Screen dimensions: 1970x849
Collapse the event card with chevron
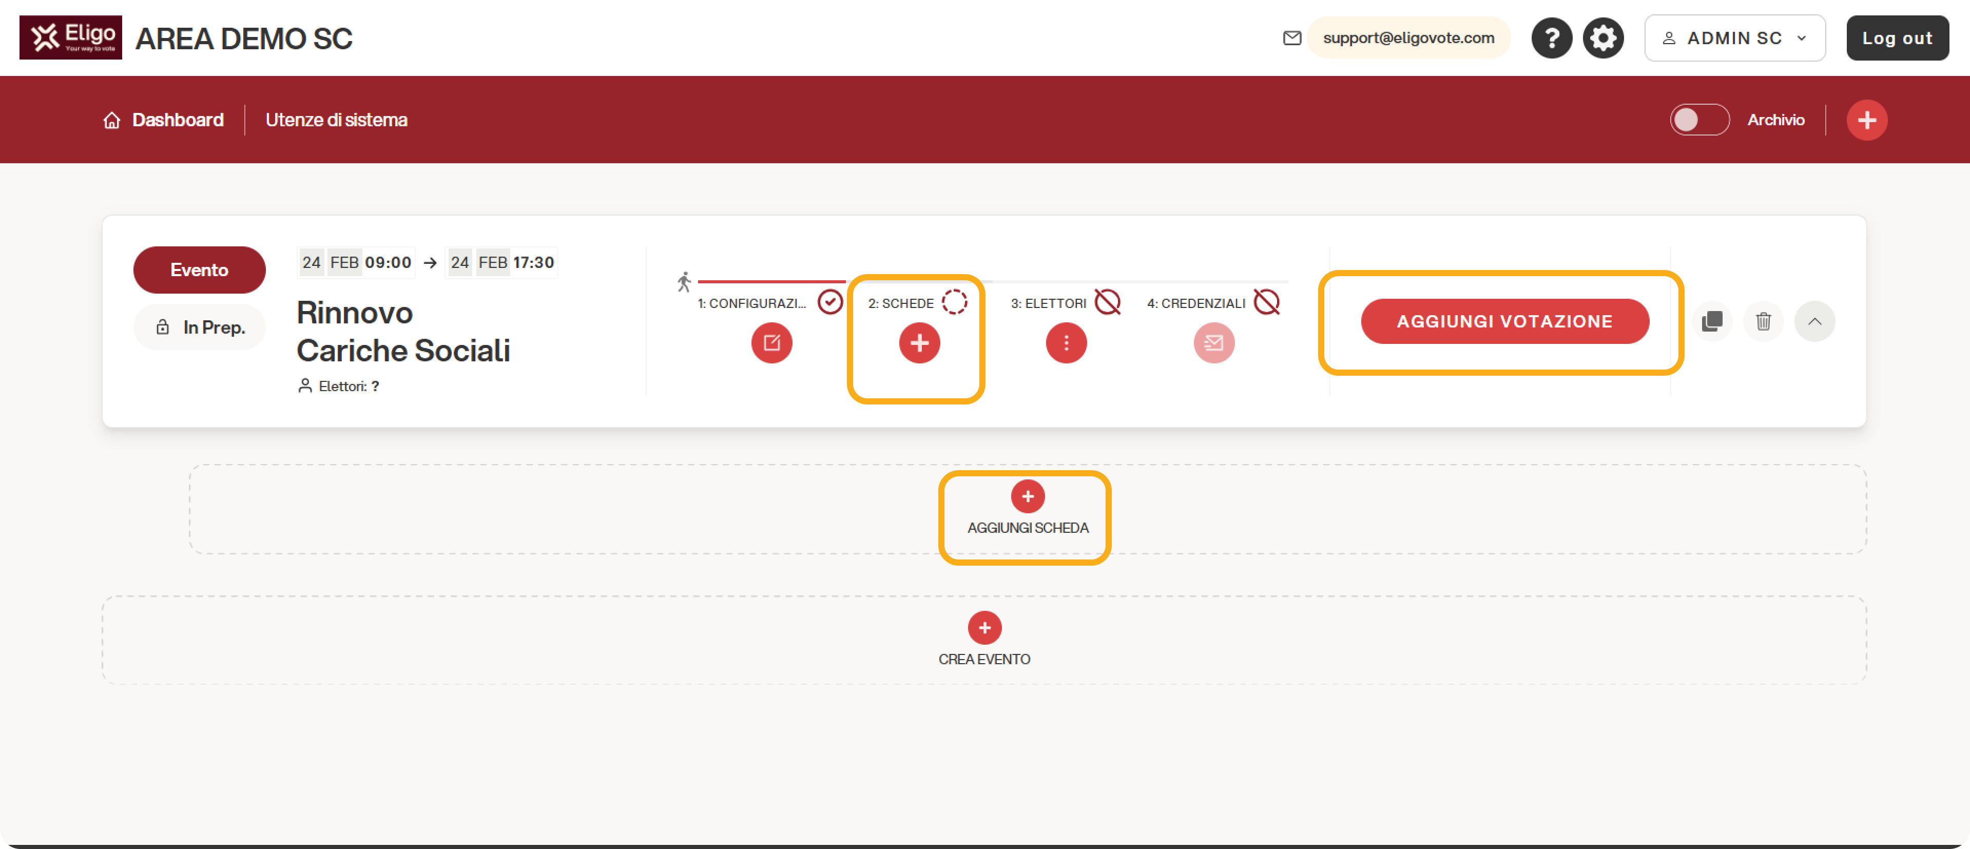(1814, 321)
